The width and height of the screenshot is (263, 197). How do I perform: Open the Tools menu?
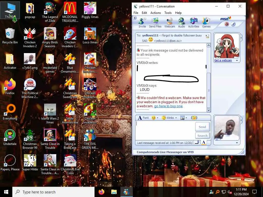[168, 13]
